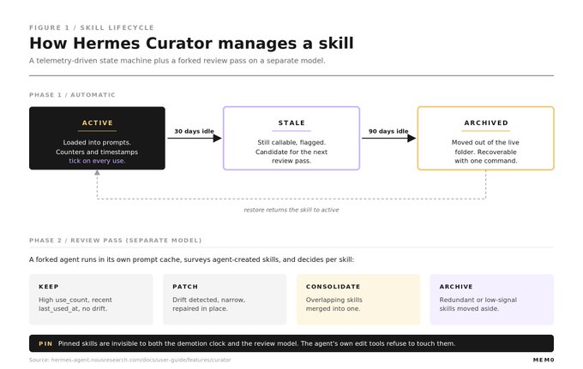The height and width of the screenshot is (369, 583).
Task: Click the restore returns the skill caption
Action: tap(291, 210)
